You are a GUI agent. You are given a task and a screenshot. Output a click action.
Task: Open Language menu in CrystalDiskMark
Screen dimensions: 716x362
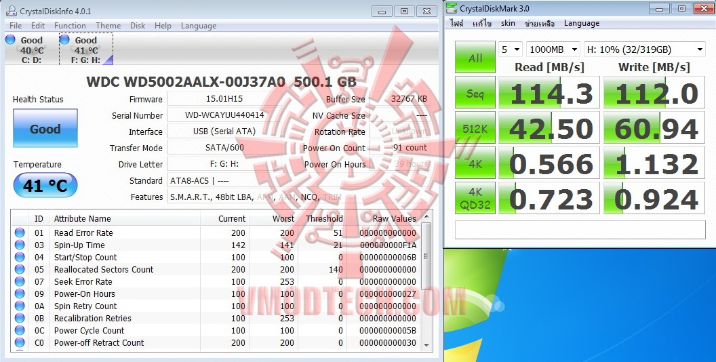(x=582, y=23)
